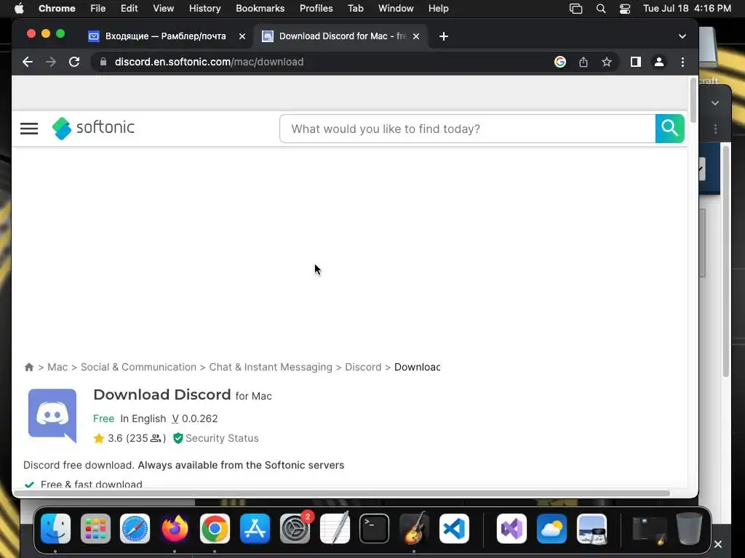
Task: Toggle Chrome side panel
Action: pyautogui.click(x=636, y=62)
